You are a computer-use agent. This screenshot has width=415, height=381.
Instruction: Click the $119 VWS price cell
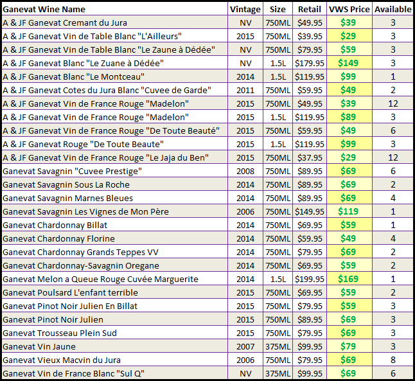(x=349, y=211)
